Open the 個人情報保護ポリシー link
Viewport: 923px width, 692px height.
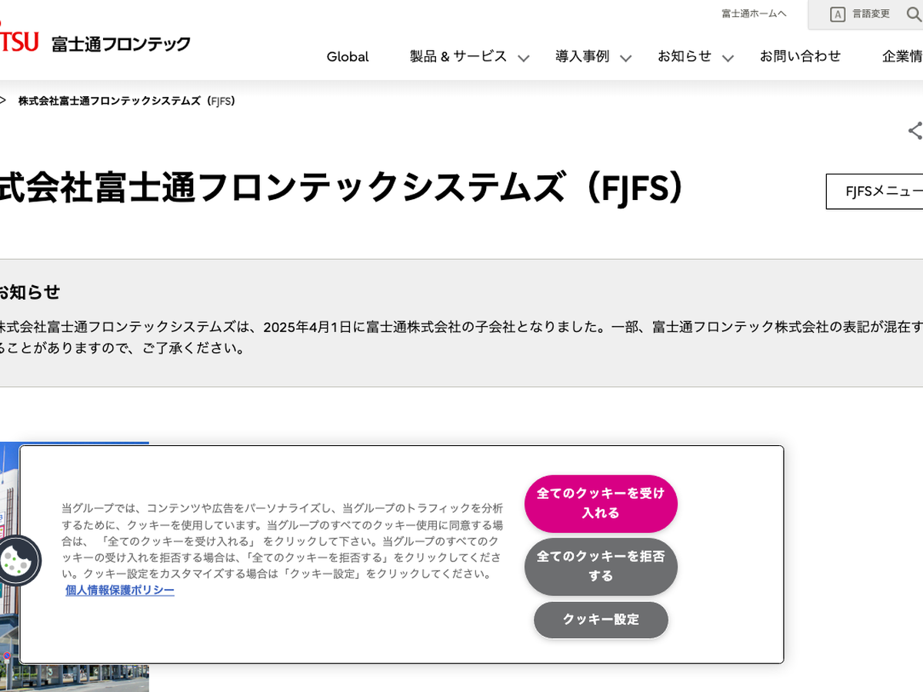[120, 591]
